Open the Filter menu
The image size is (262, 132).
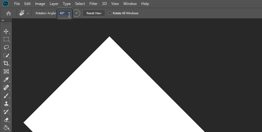click(x=93, y=4)
